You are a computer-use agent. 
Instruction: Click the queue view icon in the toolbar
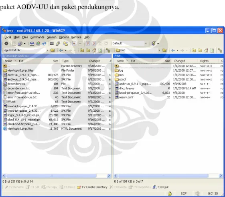[x=20, y=43]
